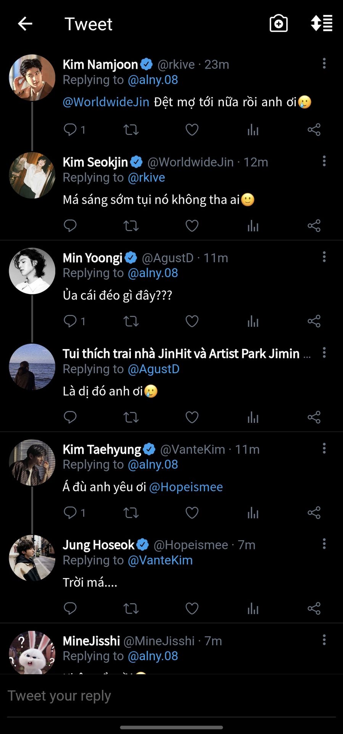Screen dimensions: 343x734
Task: Like Min Yoongi's reply
Action: point(192,322)
